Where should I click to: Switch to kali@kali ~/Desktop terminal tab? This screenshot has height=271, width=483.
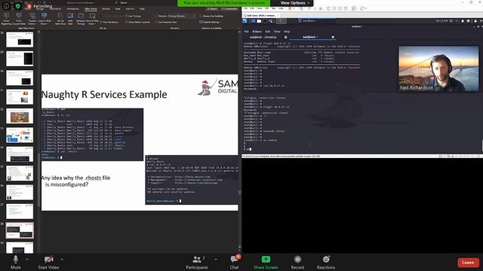tap(263, 37)
